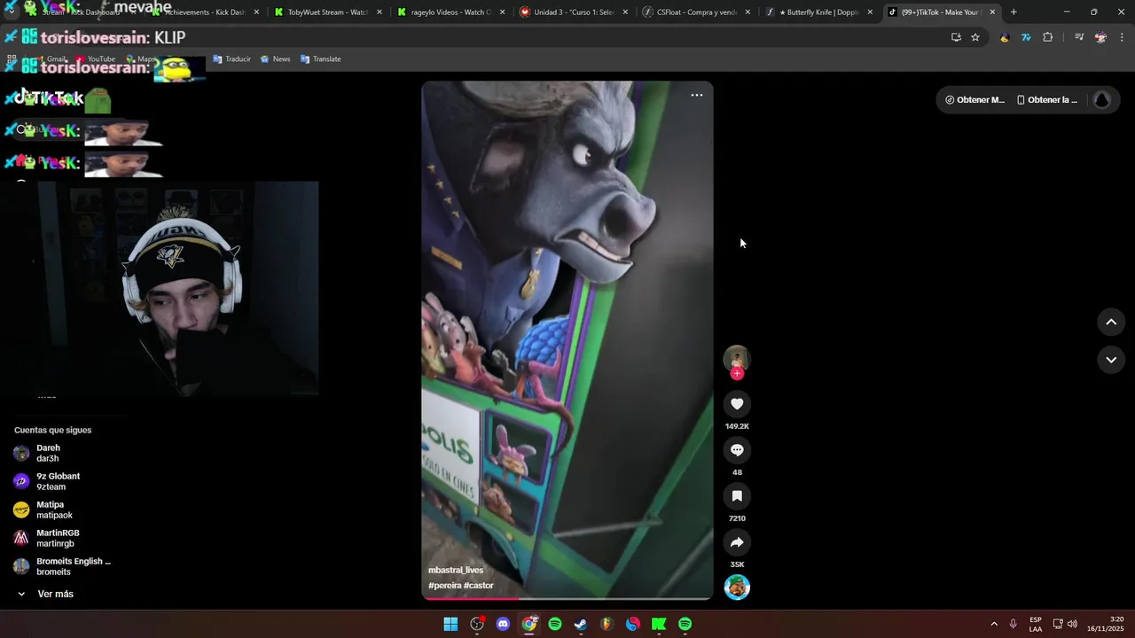Seek using the video progress bar
Screen dimensions: 1135x638
[x=567, y=598]
